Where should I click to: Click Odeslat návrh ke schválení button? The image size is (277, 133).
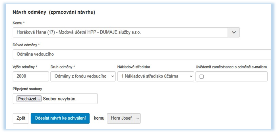tap(60, 118)
